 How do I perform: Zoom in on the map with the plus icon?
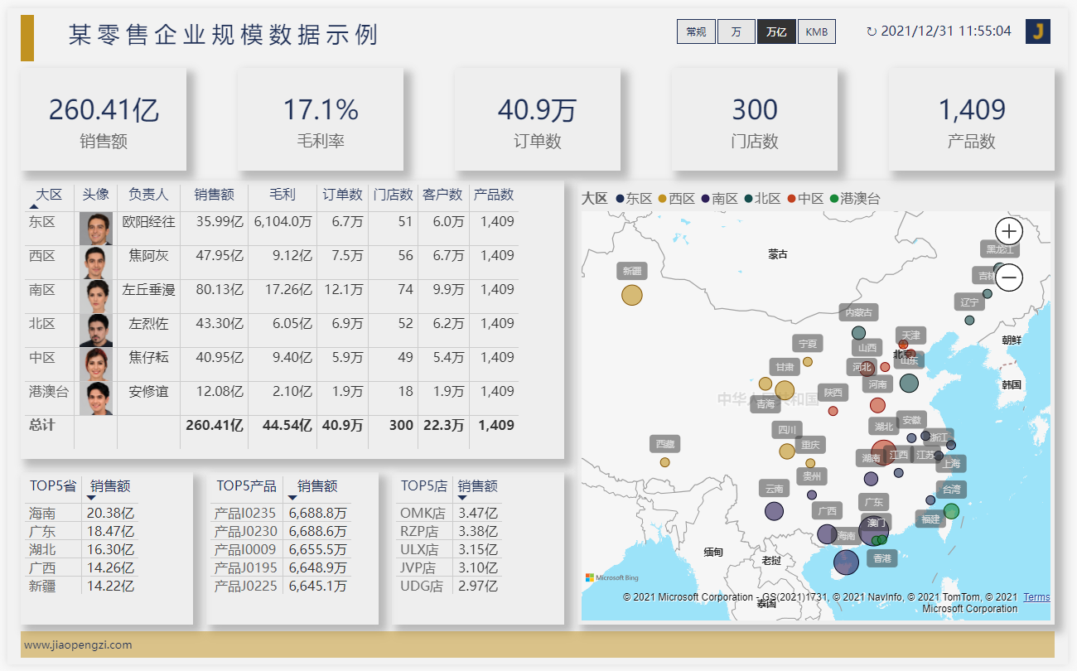(1008, 231)
